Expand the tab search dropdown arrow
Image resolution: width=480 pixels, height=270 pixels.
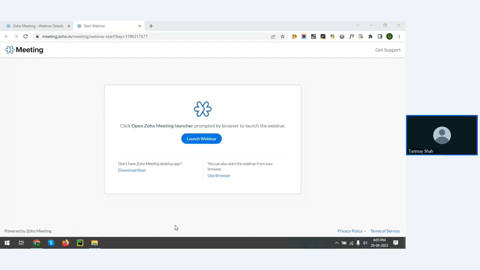pos(357,25)
